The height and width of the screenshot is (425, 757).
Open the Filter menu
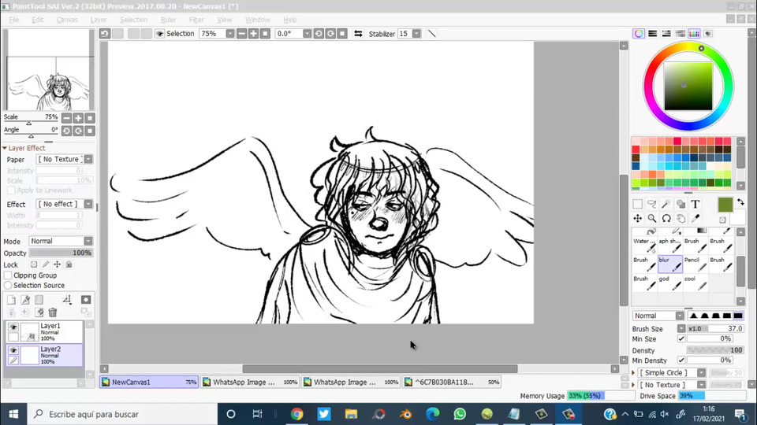(x=196, y=20)
